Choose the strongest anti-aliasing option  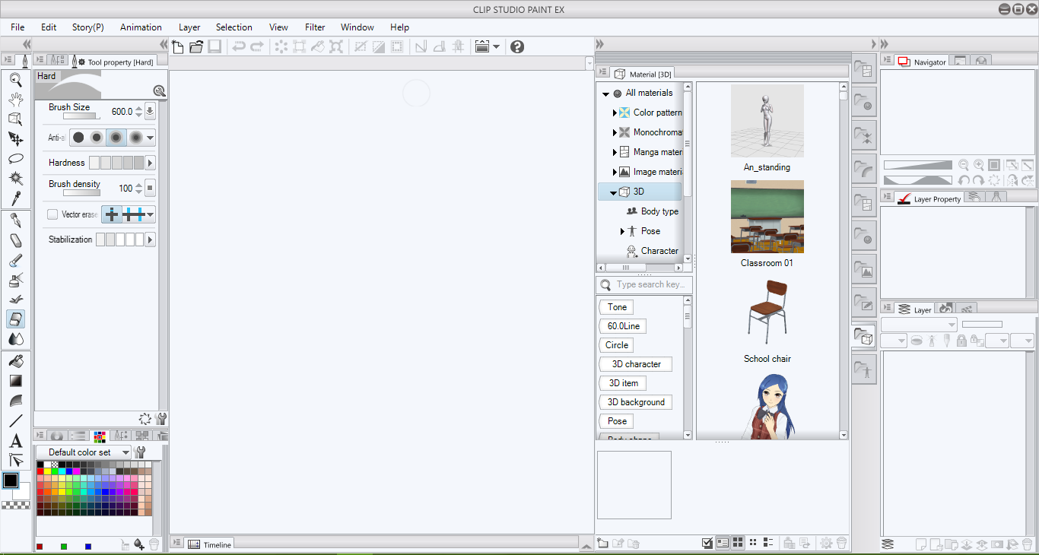(135, 138)
